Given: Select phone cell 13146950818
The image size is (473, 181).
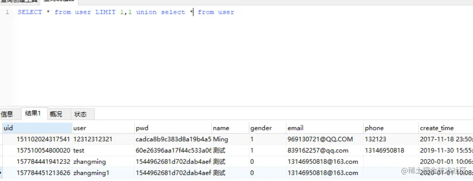Looking at the screenshot, I should click(391, 150).
